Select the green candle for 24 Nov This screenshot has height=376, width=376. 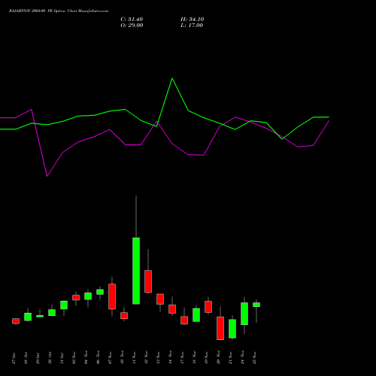coord(244,314)
